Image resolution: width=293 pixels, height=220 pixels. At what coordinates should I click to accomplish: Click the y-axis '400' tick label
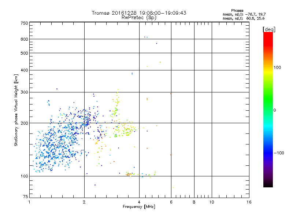coord(24,70)
